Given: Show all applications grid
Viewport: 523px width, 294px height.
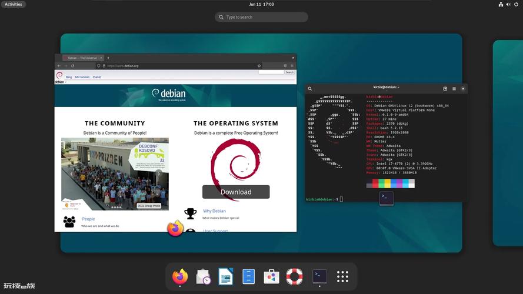Looking at the screenshot, I should 342,276.
